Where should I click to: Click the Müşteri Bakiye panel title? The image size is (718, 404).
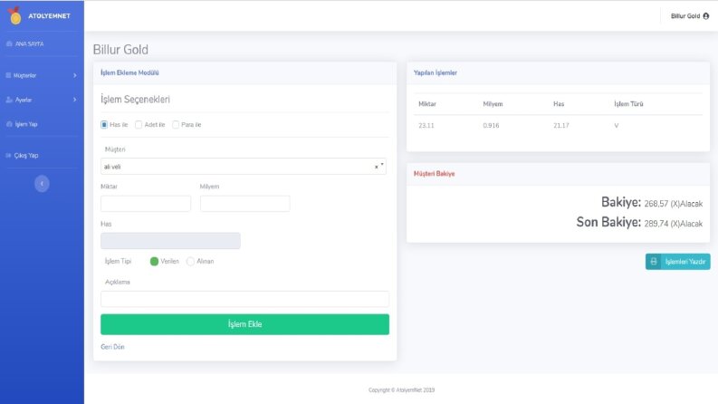pos(434,174)
